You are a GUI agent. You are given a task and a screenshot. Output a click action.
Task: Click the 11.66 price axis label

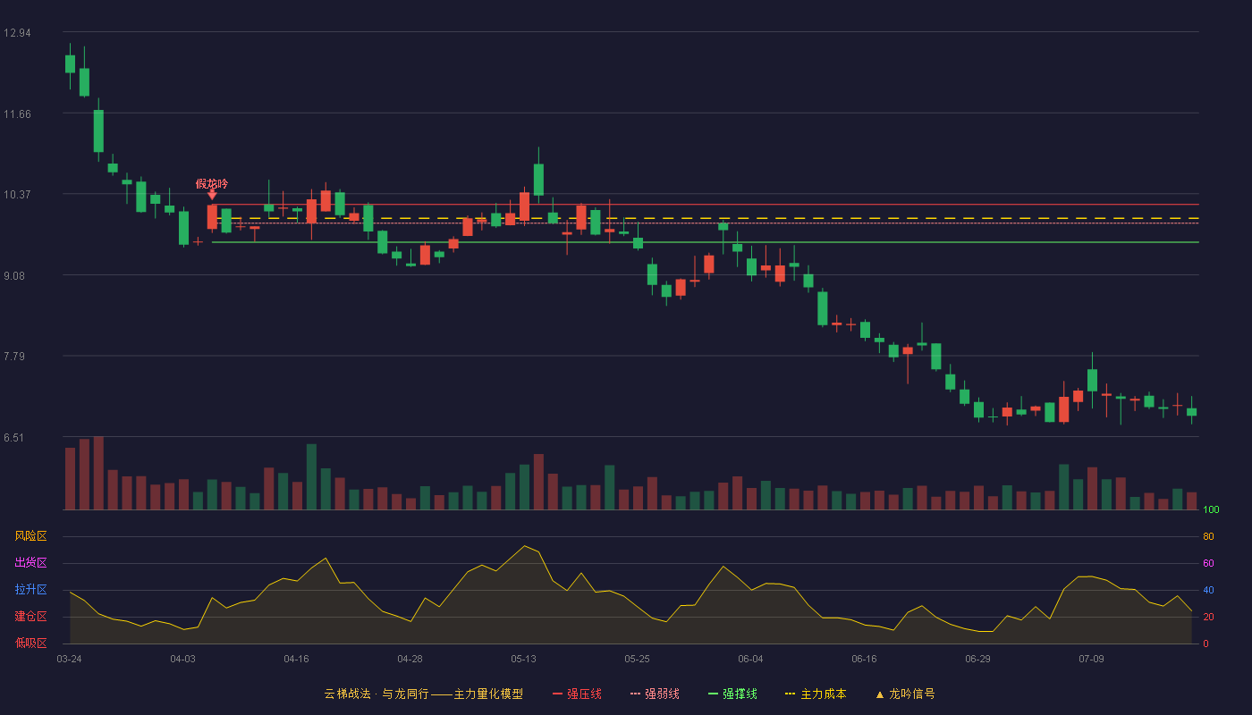[17, 114]
